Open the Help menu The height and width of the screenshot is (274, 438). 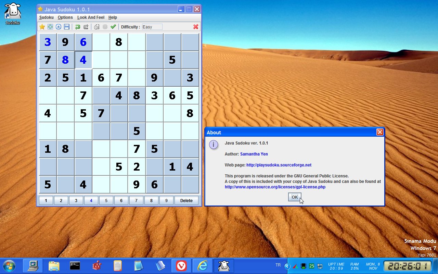pos(113,17)
